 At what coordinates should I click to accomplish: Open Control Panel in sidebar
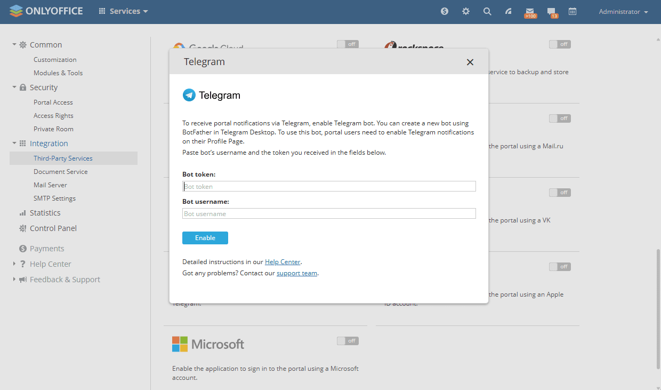point(53,228)
